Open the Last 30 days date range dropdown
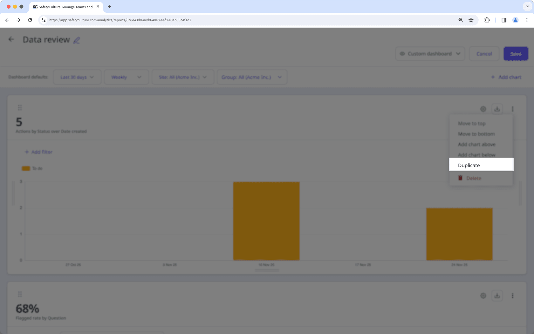The height and width of the screenshot is (334, 534). tap(77, 77)
